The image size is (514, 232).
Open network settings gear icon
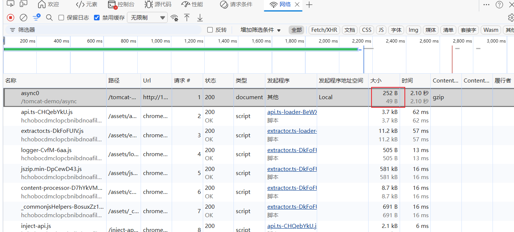pos(511,17)
